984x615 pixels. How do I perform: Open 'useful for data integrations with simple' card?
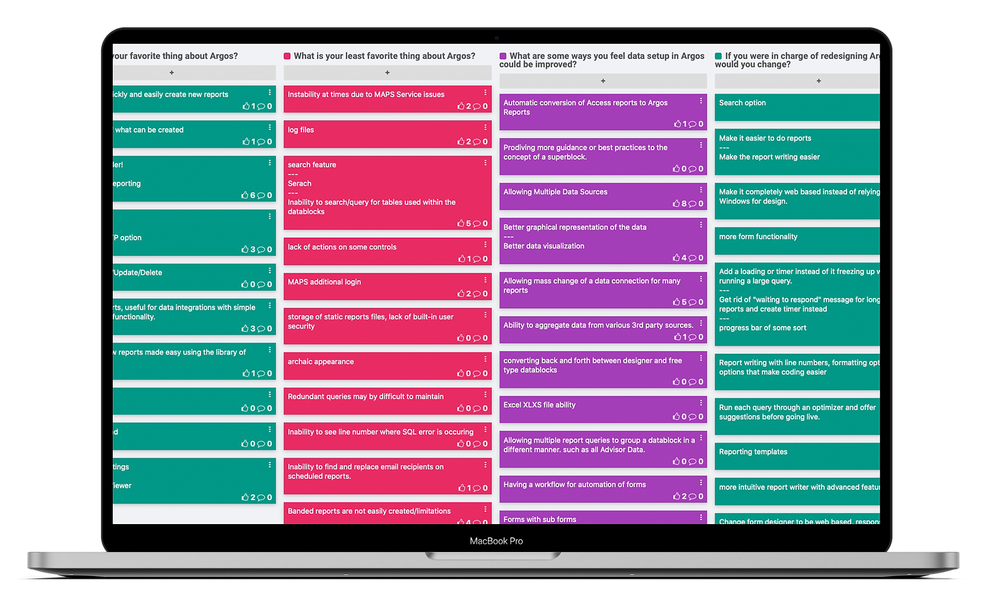194,317
